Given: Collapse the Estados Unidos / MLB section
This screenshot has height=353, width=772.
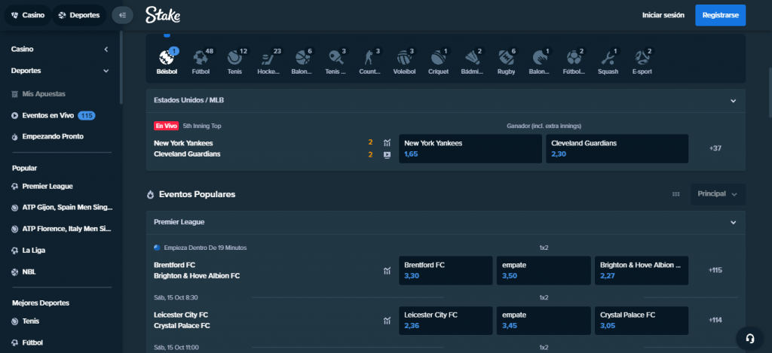Looking at the screenshot, I should point(733,101).
